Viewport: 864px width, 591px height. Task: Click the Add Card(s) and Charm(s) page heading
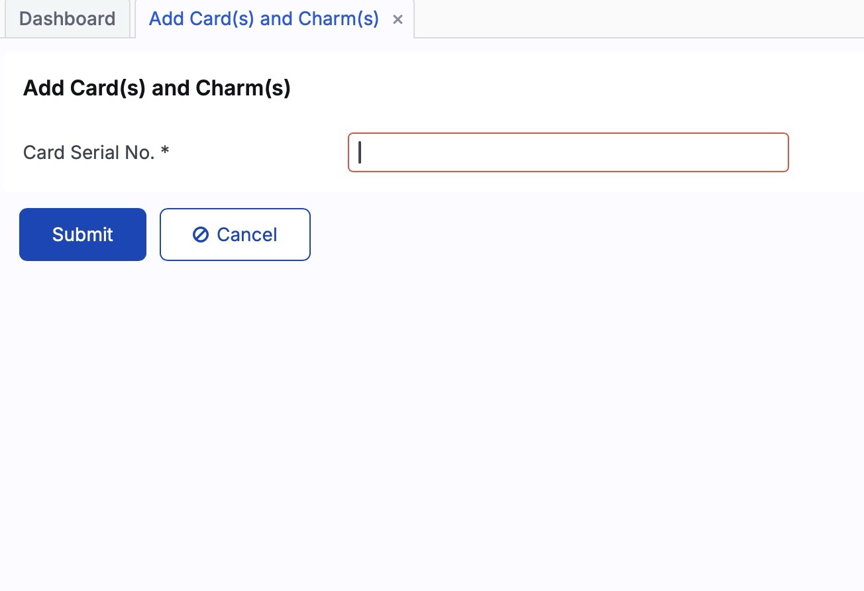(157, 88)
